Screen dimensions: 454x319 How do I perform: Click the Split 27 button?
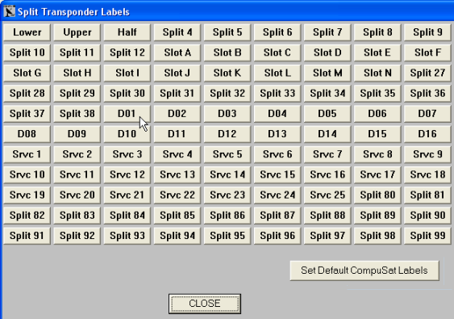click(x=427, y=73)
